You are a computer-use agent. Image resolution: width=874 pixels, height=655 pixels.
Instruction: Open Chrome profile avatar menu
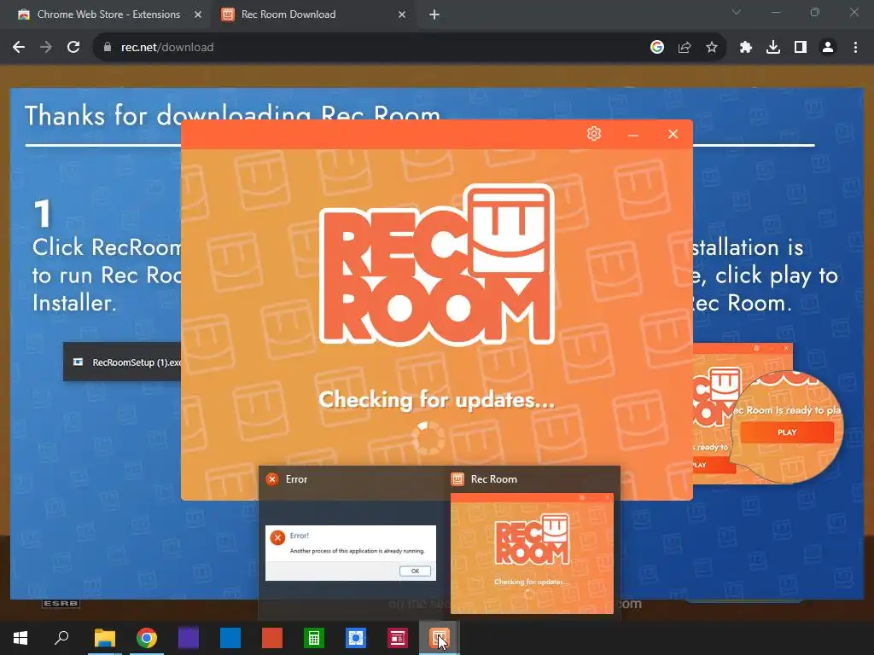(x=828, y=48)
